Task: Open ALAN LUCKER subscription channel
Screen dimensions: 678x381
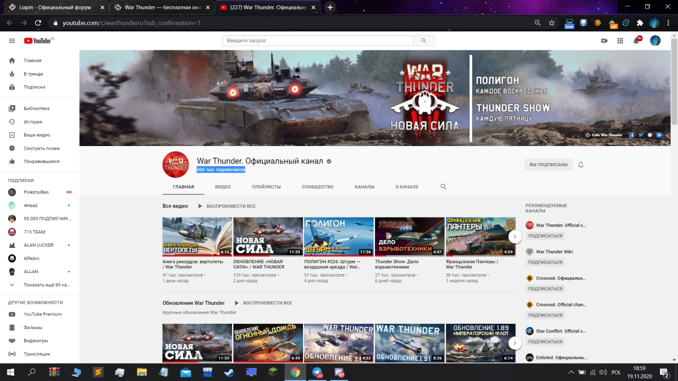Action: coord(40,245)
